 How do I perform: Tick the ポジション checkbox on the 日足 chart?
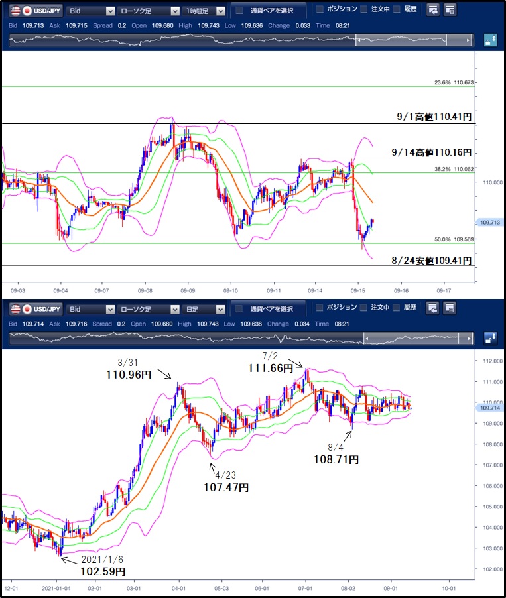[320, 307]
